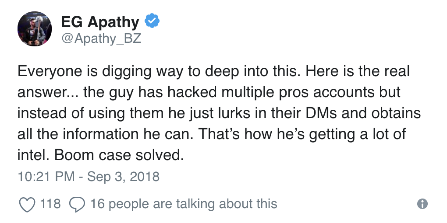Open the EG Apathy display name
The width and height of the screenshot is (447, 223).
pyautogui.click(x=100, y=21)
